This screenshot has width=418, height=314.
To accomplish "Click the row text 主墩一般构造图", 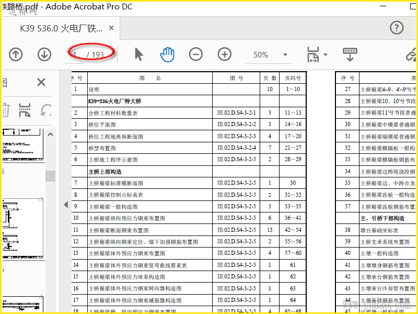I will (379, 253).
